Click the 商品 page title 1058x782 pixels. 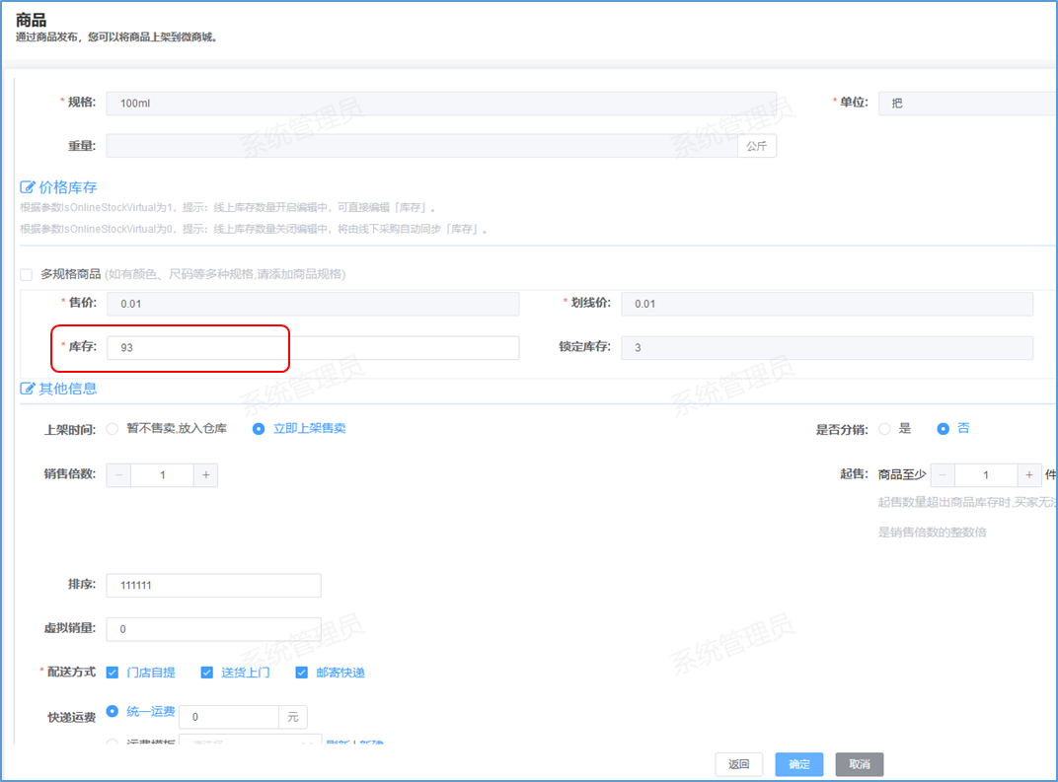tap(31, 20)
